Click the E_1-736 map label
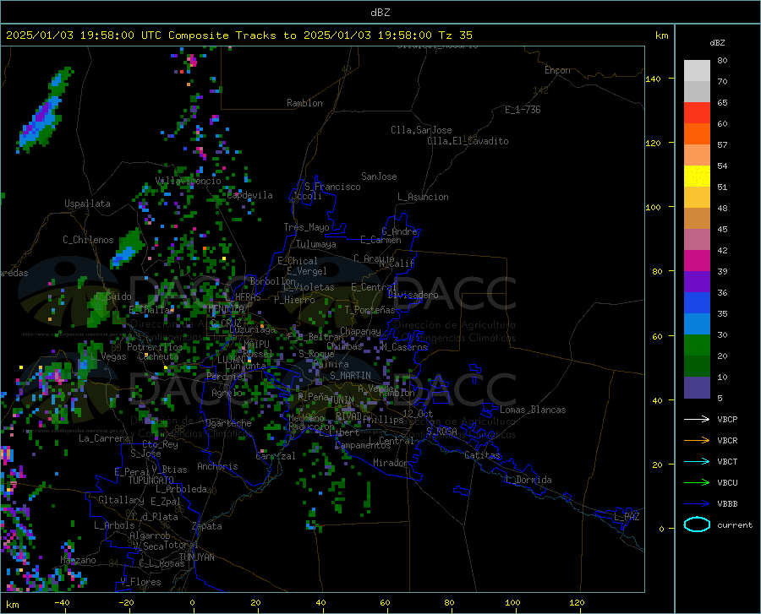This screenshot has height=614, width=761. (523, 110)
